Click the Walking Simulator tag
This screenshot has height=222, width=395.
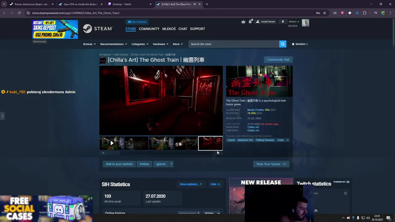(265, 140)
